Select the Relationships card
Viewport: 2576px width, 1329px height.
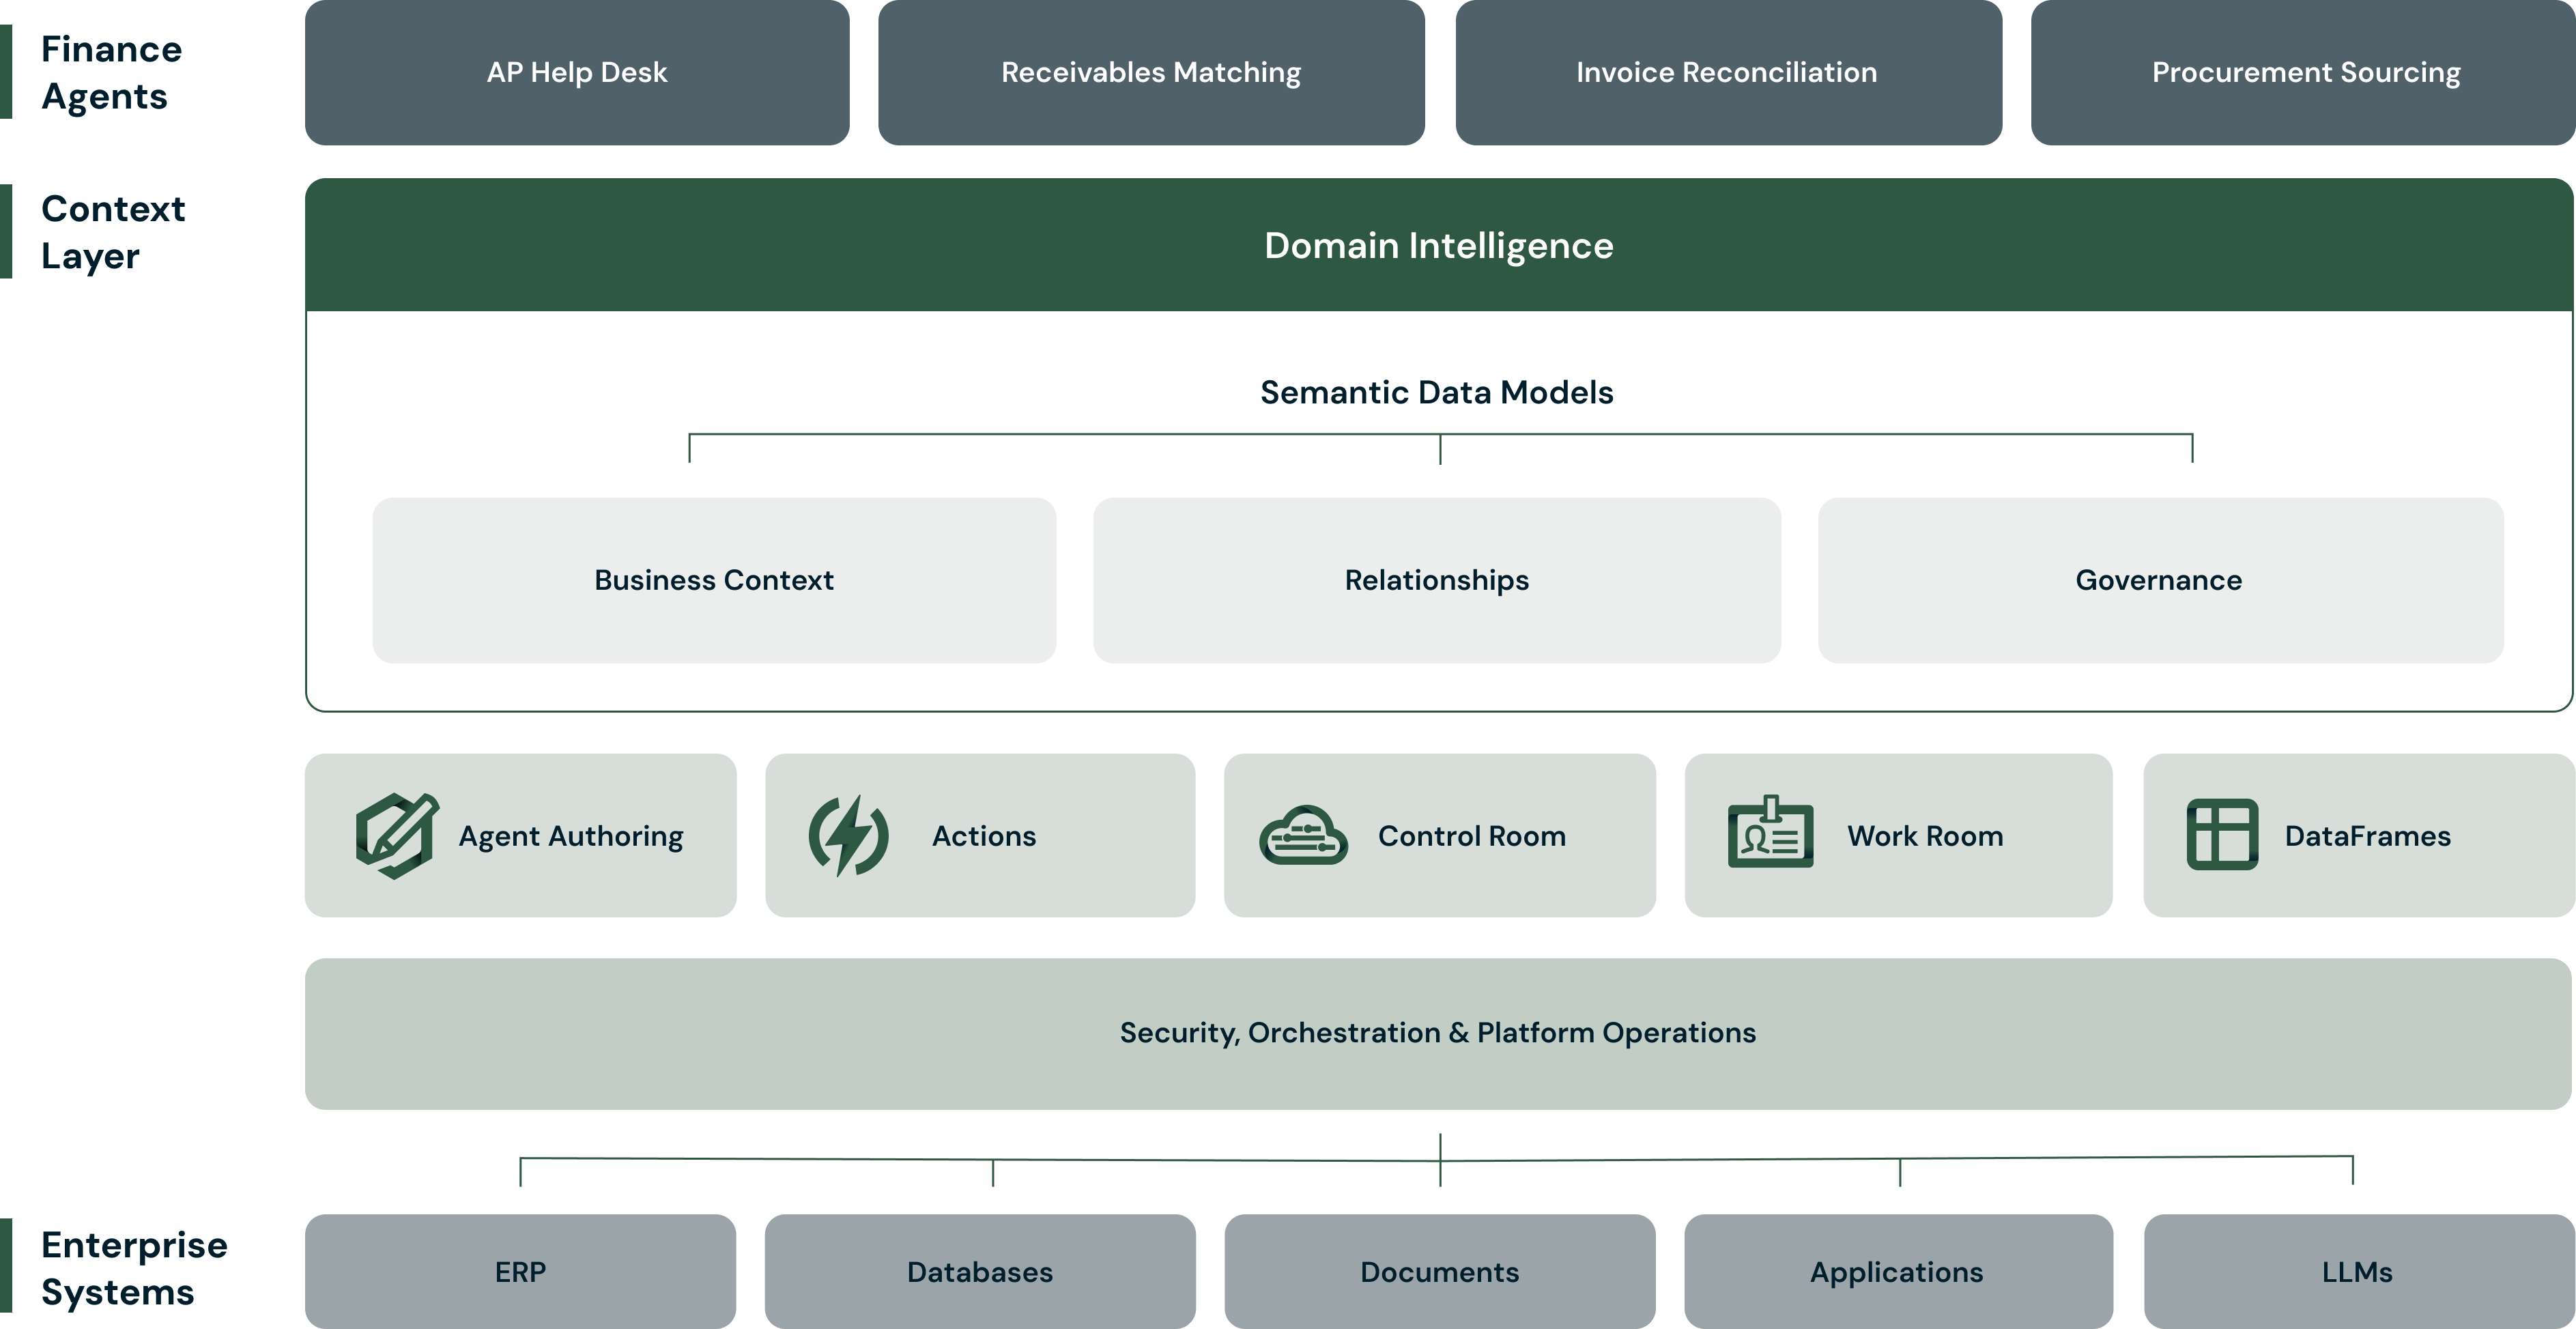click(1436, 596)
